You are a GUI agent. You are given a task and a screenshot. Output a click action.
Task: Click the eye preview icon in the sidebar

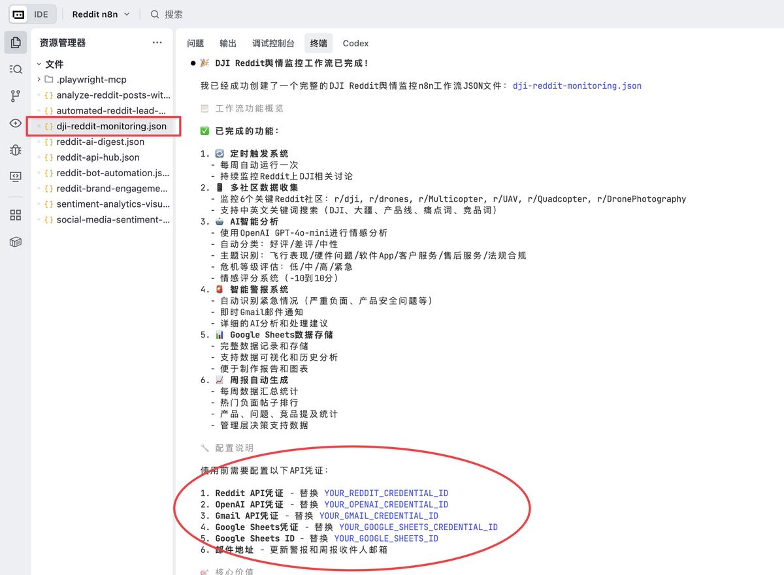(15, 123)
